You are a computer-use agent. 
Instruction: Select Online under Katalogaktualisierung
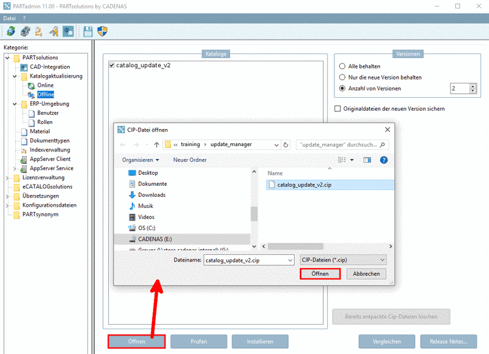tap(46, 85)
